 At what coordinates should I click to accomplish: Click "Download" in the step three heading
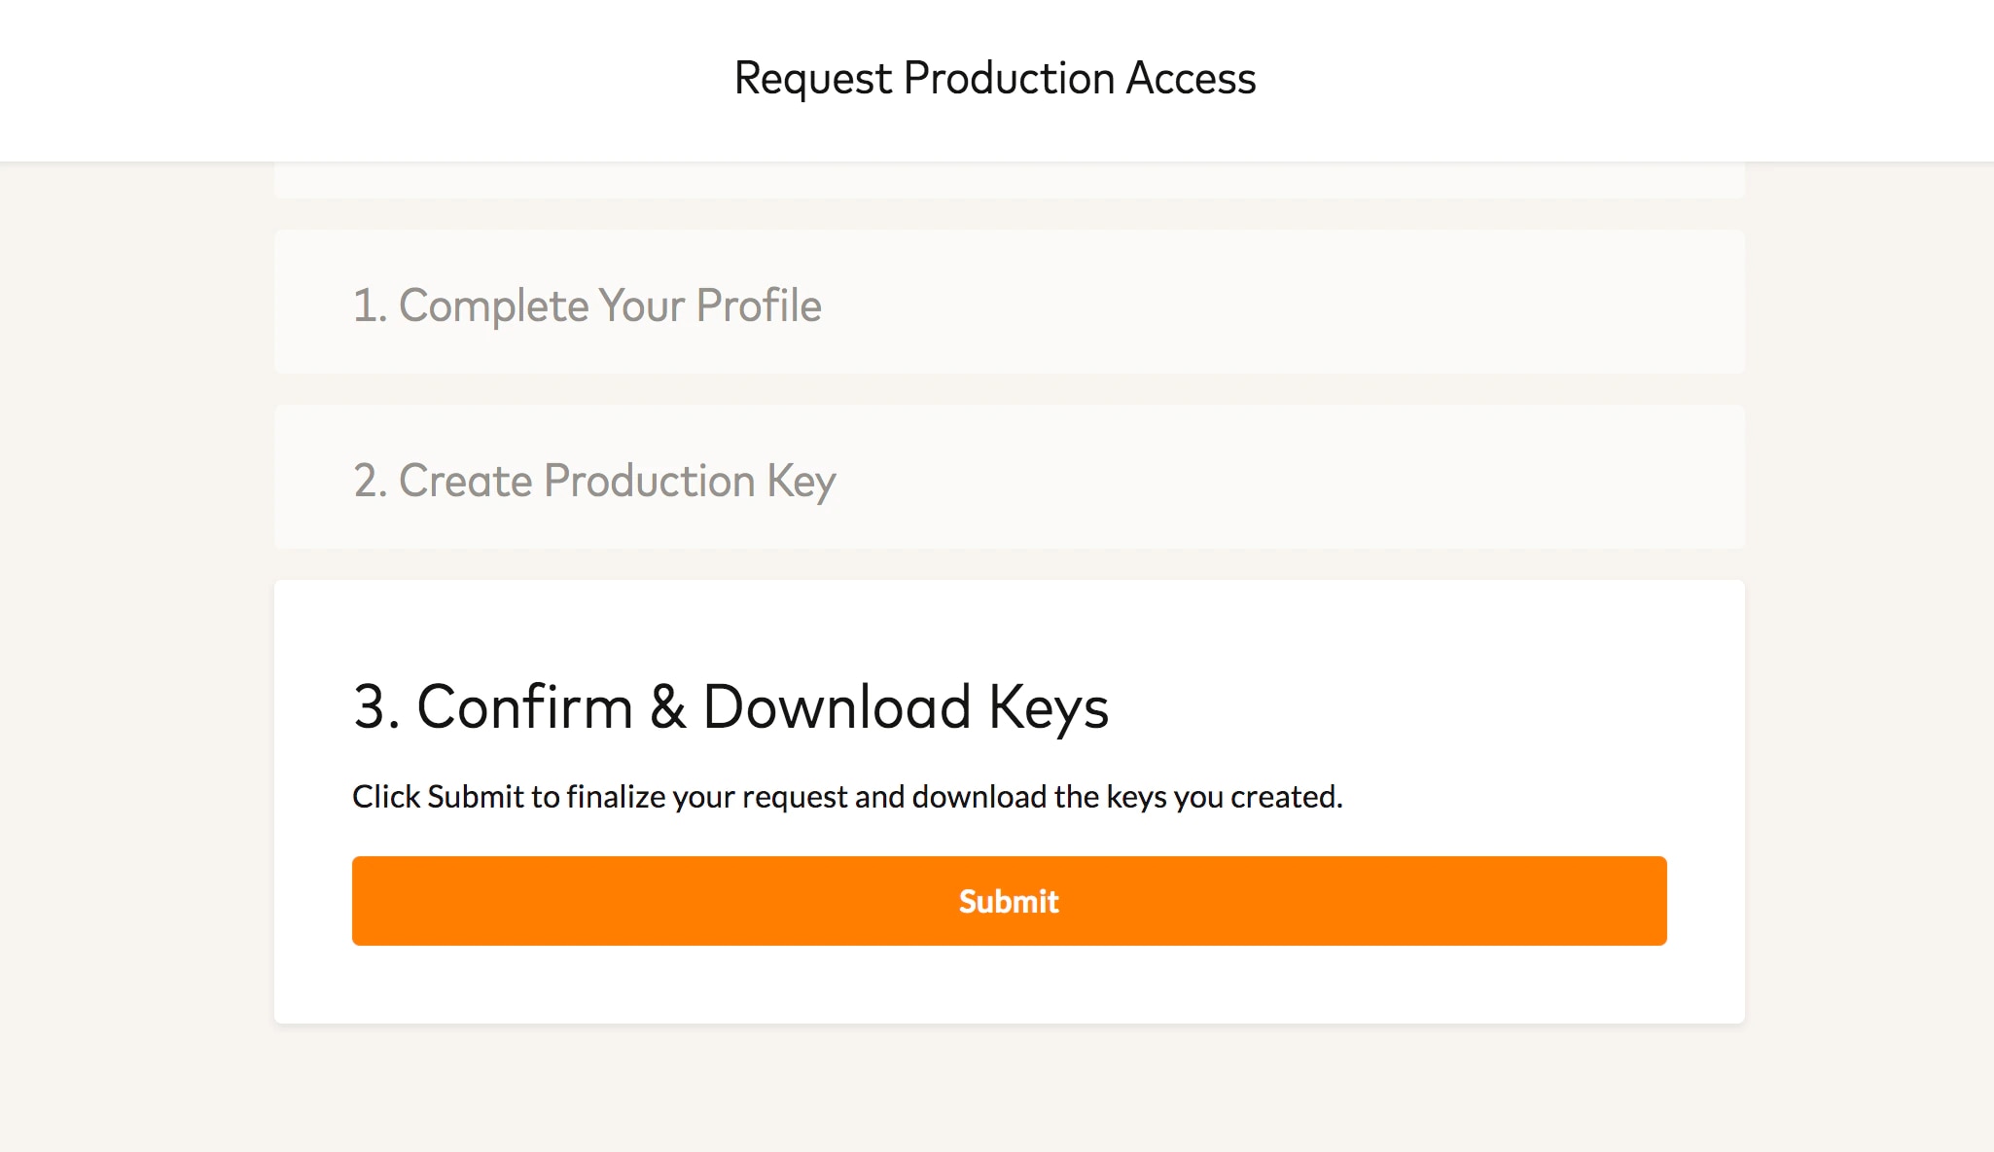click(837, 706)
